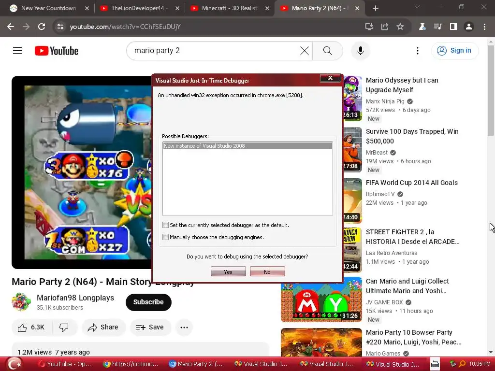Click No in the debugger dialog
Image resolution: width=495 pixels, height=371 pixels.
click(267, 271)
